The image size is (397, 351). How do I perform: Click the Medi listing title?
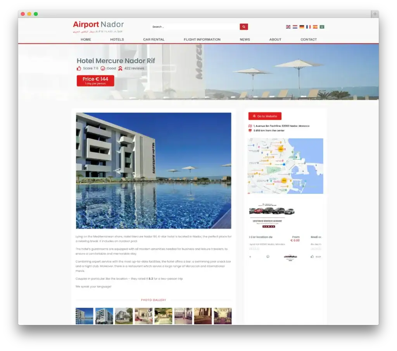coord(316,237)
